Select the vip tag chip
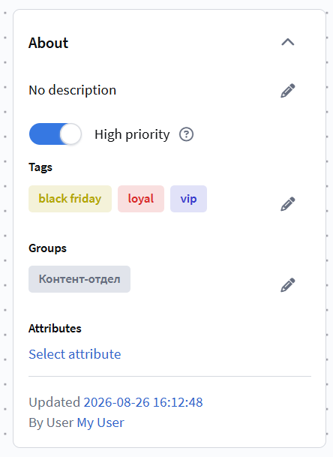Viewport: 333px width, 457px height. tap(188, 199)
